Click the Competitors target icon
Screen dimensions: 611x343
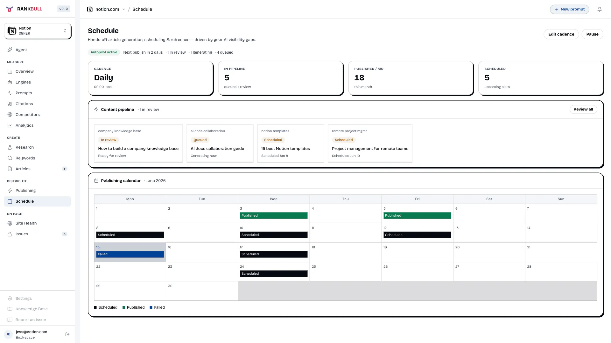[x=10, y=115]
